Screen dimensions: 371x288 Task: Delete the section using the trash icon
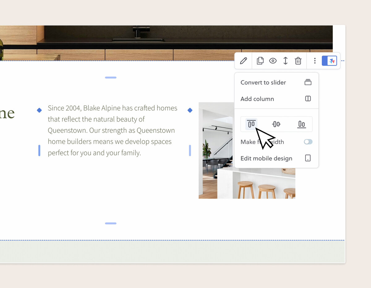point(298,61)
